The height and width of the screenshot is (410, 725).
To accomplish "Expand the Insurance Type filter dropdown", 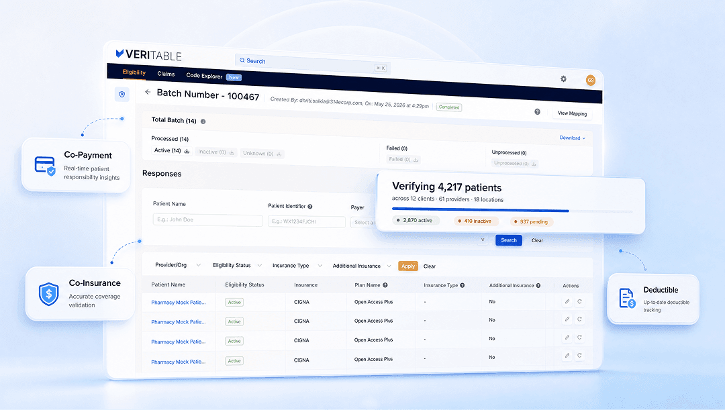I will point(297,266).
